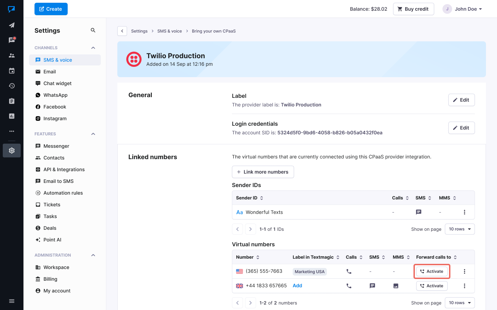
Task: Open Contacts from the sidebar people icon
Action: click(12, 55)
